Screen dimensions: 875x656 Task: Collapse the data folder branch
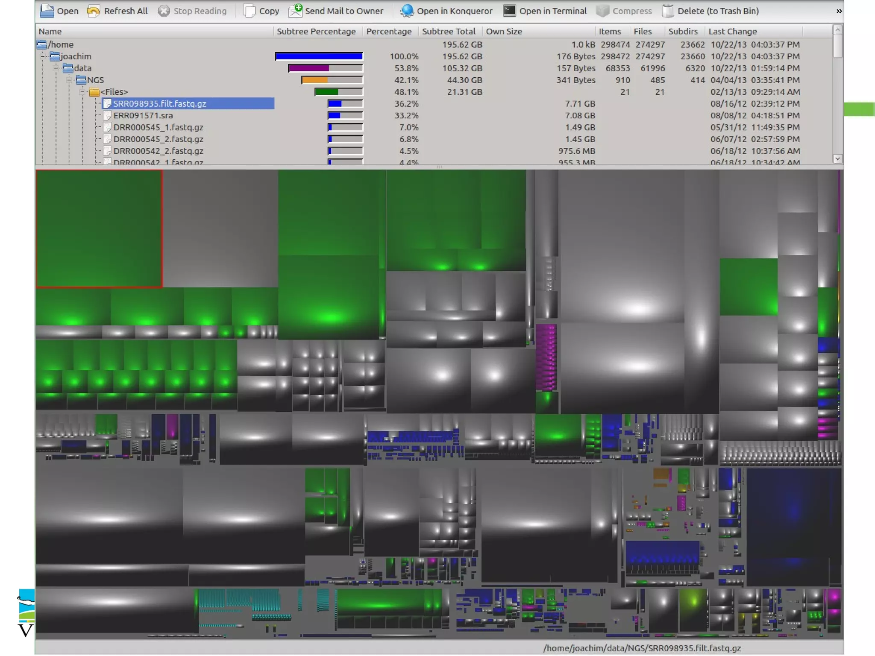56,68
